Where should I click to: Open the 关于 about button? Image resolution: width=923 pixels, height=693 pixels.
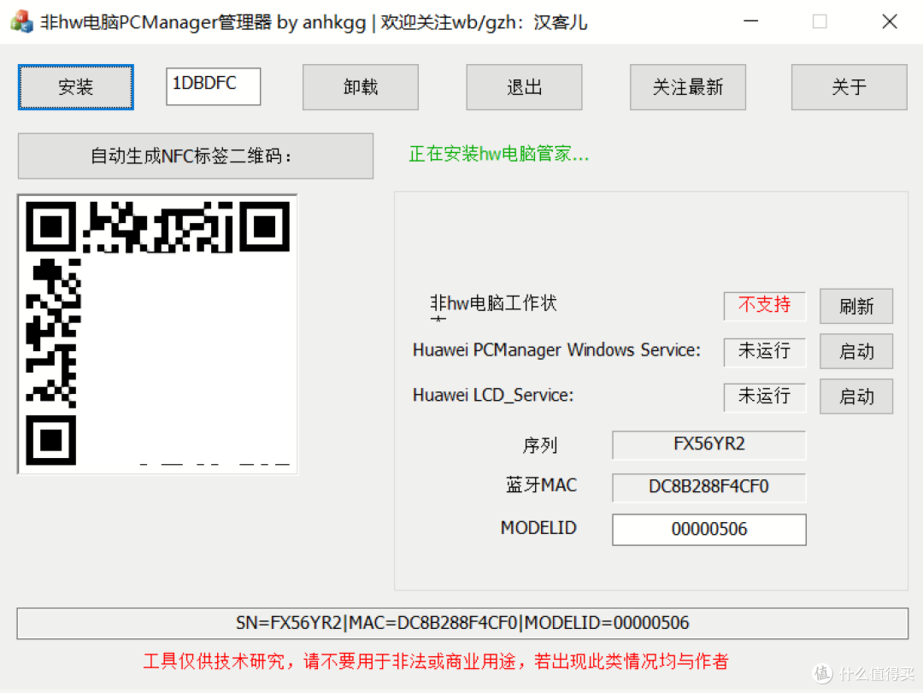[x=849, y=87]
